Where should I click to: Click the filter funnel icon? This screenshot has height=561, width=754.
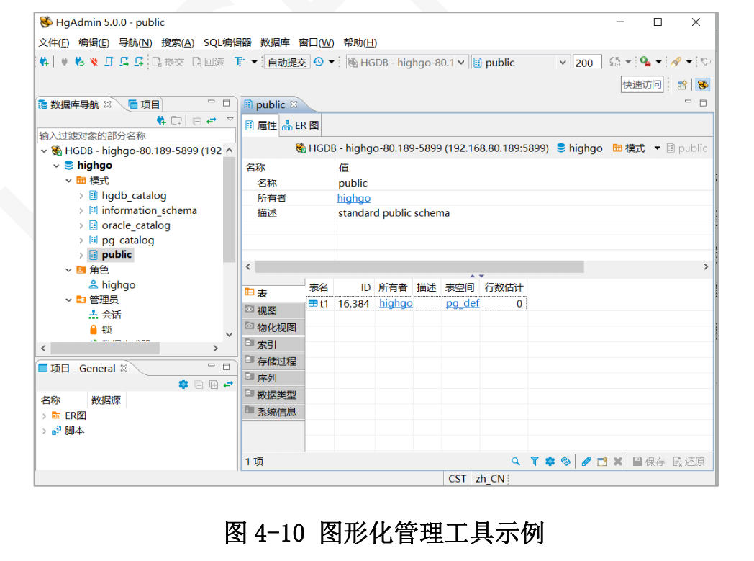click(x=535, y=462)
